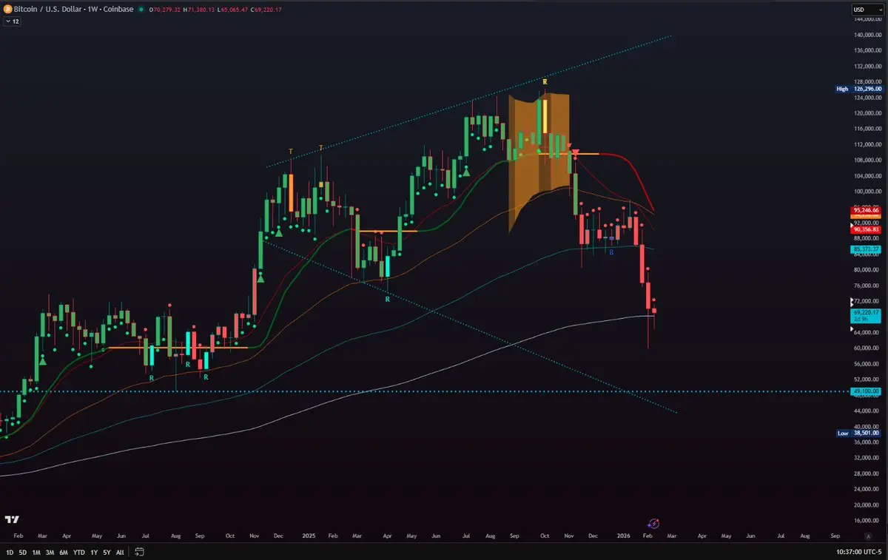Viewport: 888px width, 560px height.
Task: Click the 2025 label on the time axis
Action: click(309, 535)
